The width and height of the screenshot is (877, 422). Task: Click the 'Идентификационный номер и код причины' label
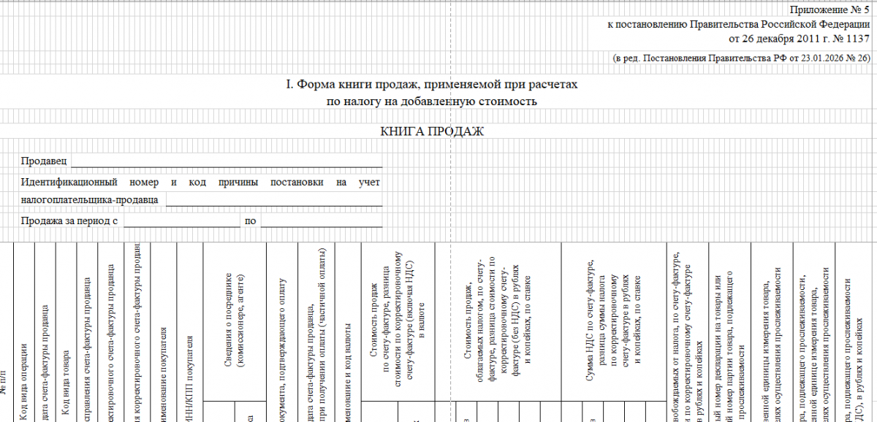(201, 183)
